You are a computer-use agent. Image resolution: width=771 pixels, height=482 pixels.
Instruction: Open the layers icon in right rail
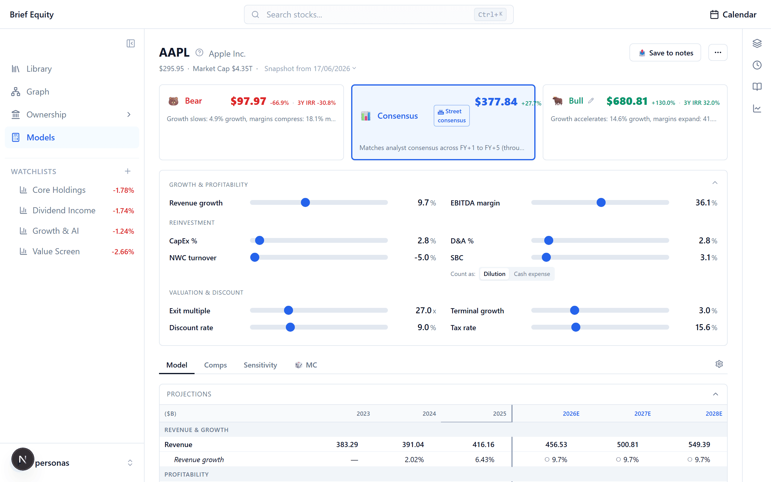click(x=757, y=43)
